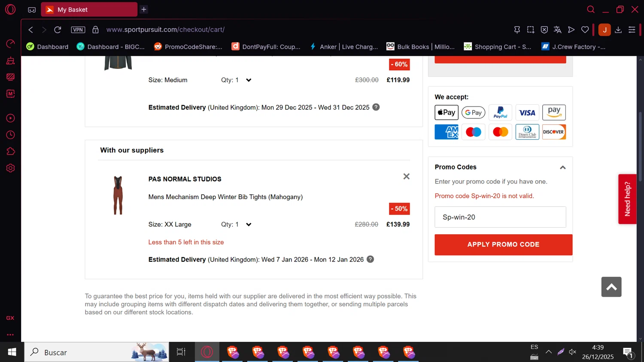Click the page vertical scrollbar
The height and width of the screenshot is (362, 644).
tap(640, 146)
